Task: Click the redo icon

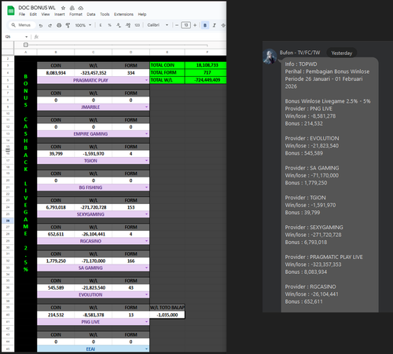Action: [50, 25]
